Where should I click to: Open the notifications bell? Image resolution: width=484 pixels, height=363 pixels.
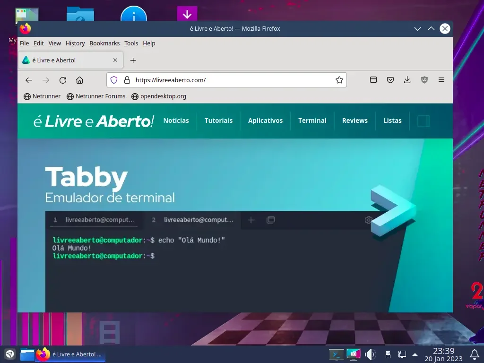click(x=474, y=354)
